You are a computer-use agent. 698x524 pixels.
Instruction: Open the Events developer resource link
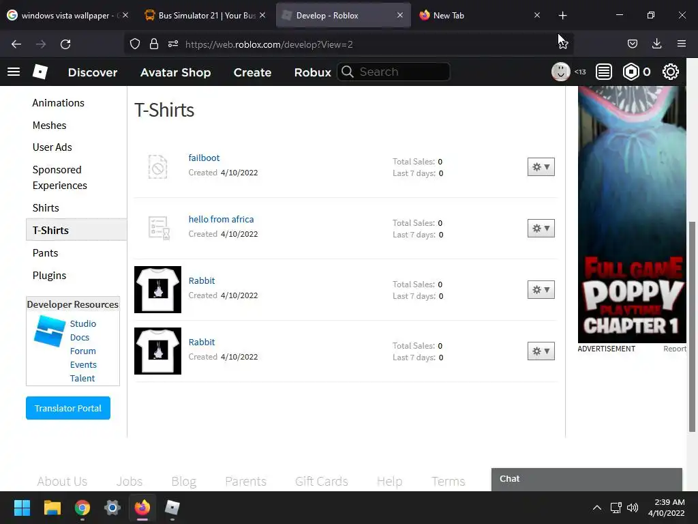(83, 364)
